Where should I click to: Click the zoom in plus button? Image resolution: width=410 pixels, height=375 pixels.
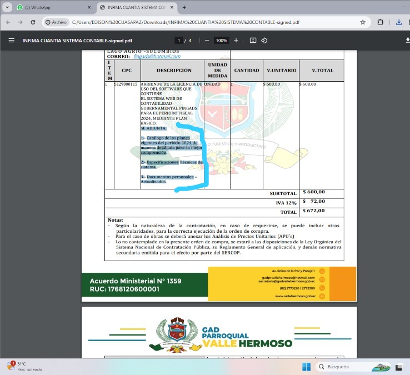tap(236, 41)
